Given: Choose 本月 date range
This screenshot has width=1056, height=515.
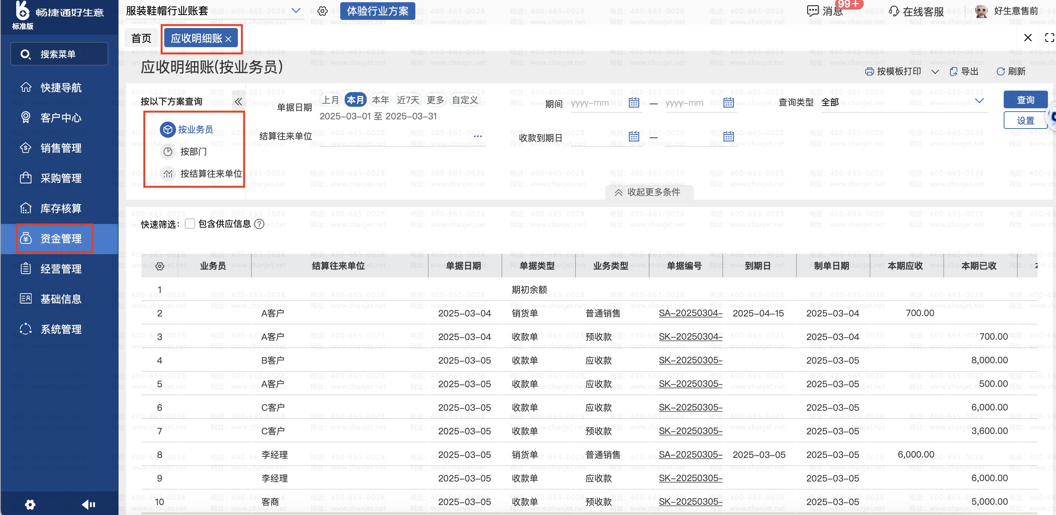Looking at the screenshot, I should (x=355, y=99).
